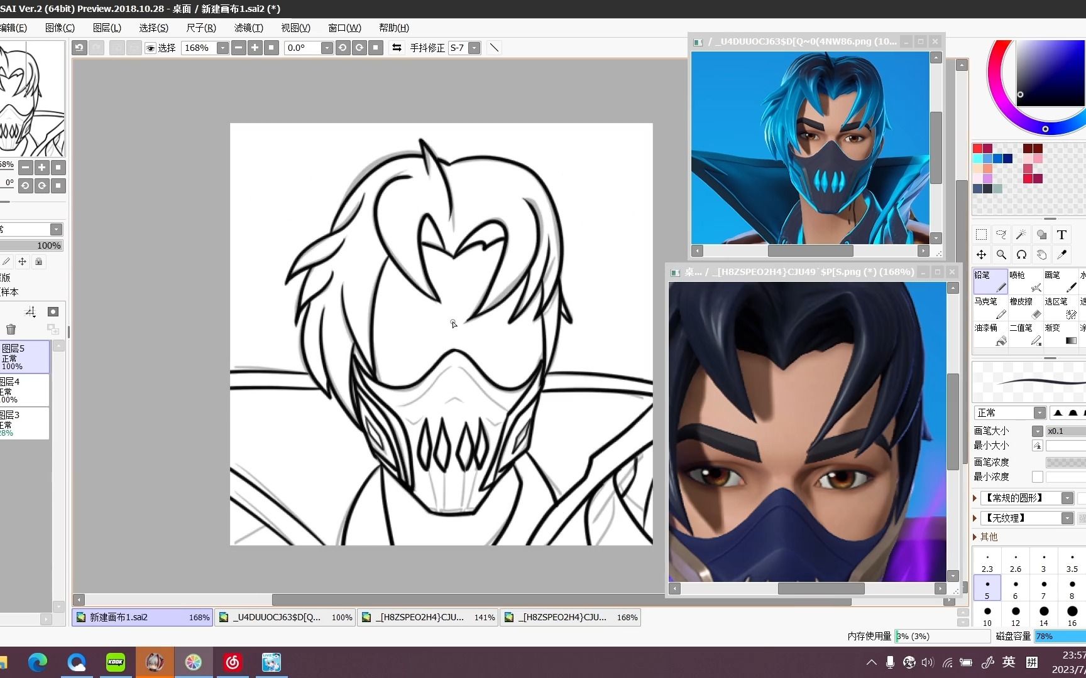Open the 画笔大小 multiplier dropdown
Viewport: 1086px width, 678px height.
pos(1037,431)
